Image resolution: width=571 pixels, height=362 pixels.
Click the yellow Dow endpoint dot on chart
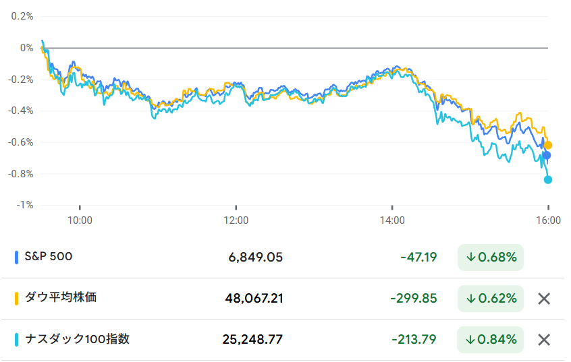click(548, 145)
